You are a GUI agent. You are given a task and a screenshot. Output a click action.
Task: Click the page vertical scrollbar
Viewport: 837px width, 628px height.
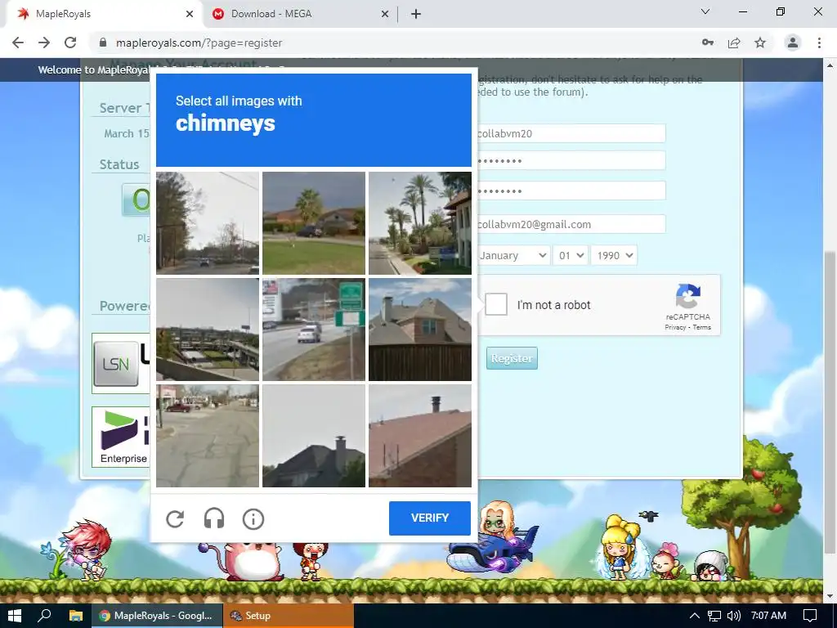coord(830,401)
